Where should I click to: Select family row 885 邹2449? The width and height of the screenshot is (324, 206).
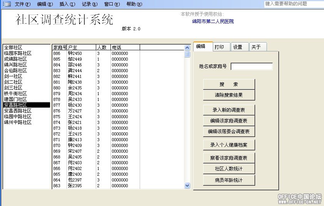point(118,59)
